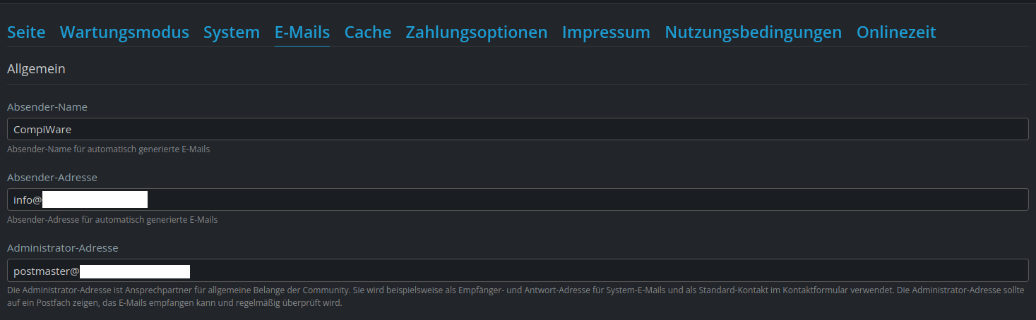This screenshot has height=320, width=1036.
Task: Click the help text below Absender-Name field
Action: 108,149
